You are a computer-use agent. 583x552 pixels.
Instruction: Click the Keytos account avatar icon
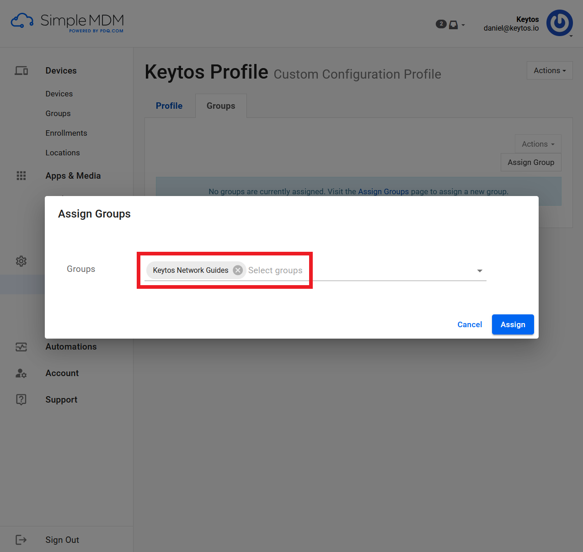(x=559, y=23)
